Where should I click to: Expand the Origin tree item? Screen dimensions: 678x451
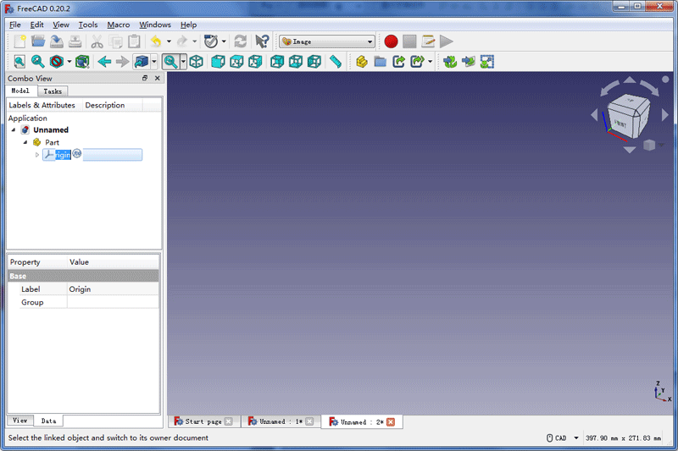click(x=37, y=154)
